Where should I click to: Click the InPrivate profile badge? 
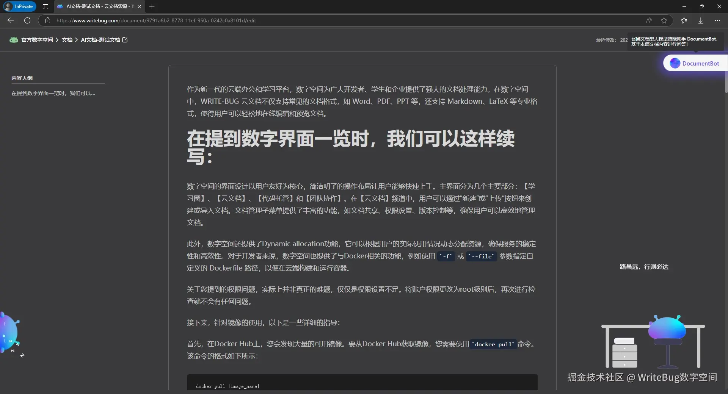(x=19, y=6)
